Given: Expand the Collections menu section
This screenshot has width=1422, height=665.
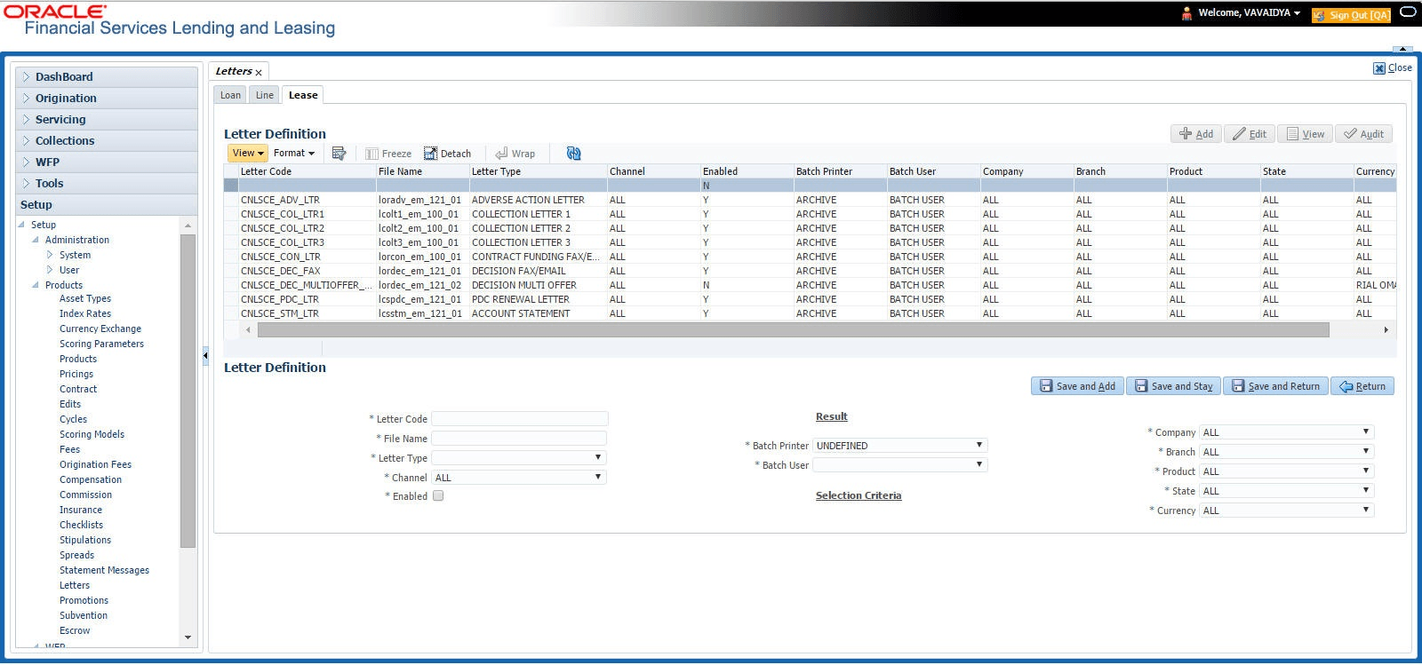Looking at the screenshot, I should 65,141.
